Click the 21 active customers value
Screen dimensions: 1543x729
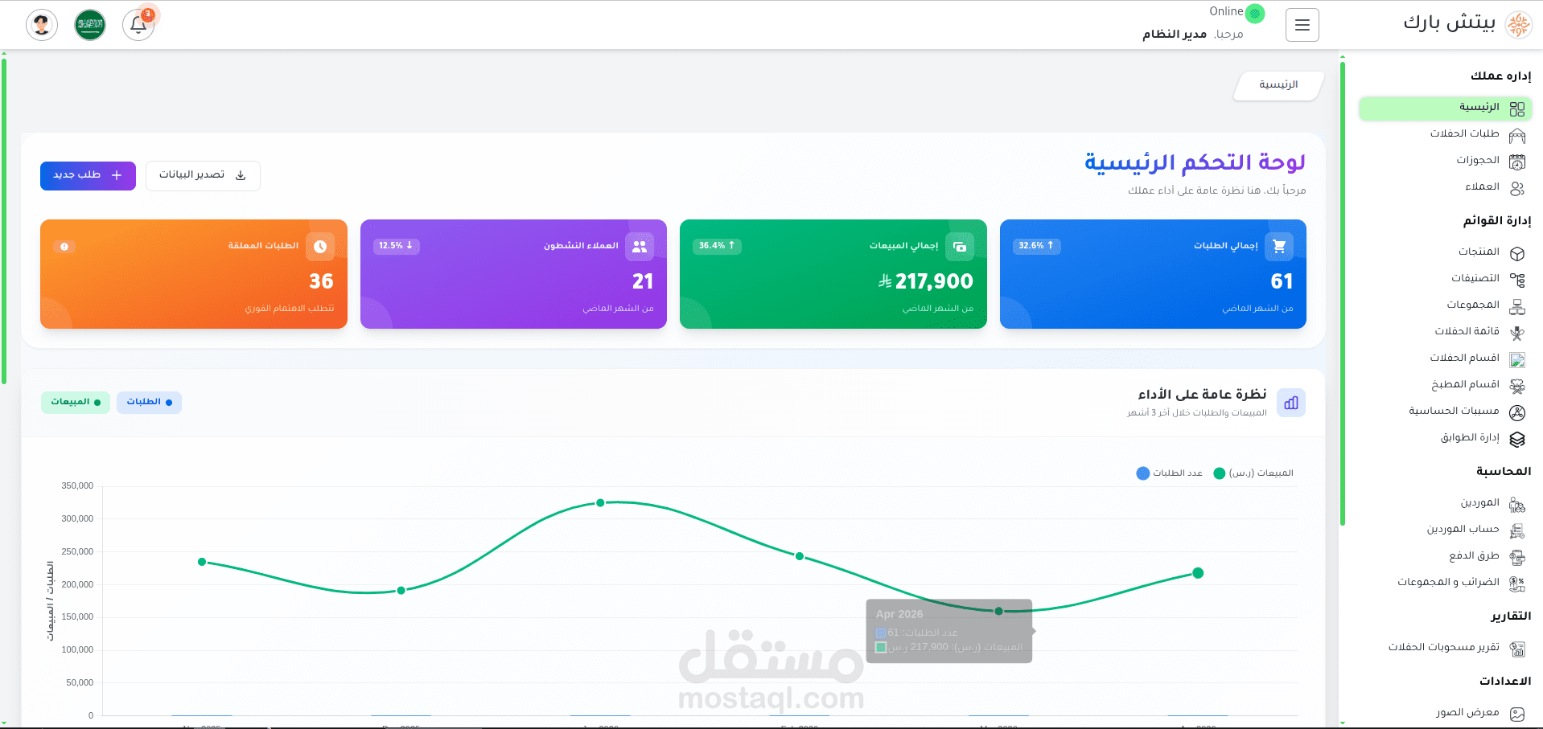[643, 281]
